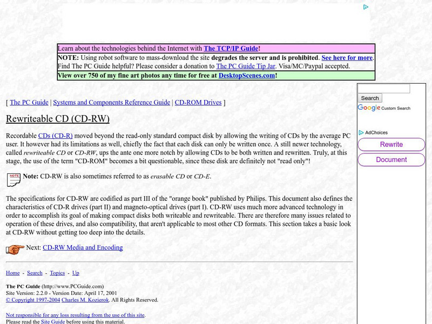This screenshot has height=324, width=432.
Task: Open the CDs (CD-R) link in the article
Action: (x=57, y=136)
